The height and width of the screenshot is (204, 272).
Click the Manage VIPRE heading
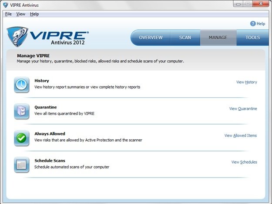tap(34, 56)
